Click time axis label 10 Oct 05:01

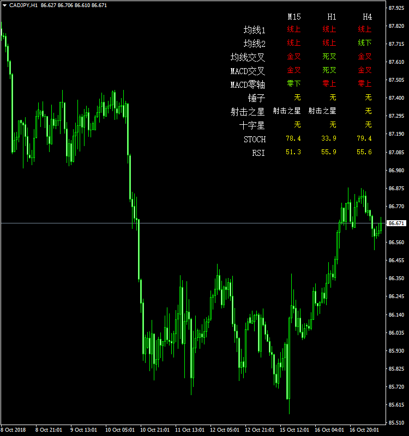tap(119, 430)
